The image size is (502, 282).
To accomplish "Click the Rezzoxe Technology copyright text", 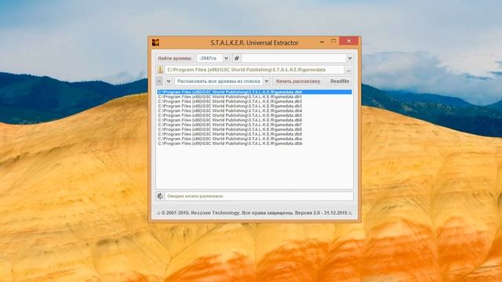I will point(254,213).
